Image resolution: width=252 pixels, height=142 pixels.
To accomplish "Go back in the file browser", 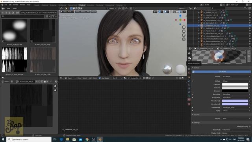I will click(x=3, y=13).
